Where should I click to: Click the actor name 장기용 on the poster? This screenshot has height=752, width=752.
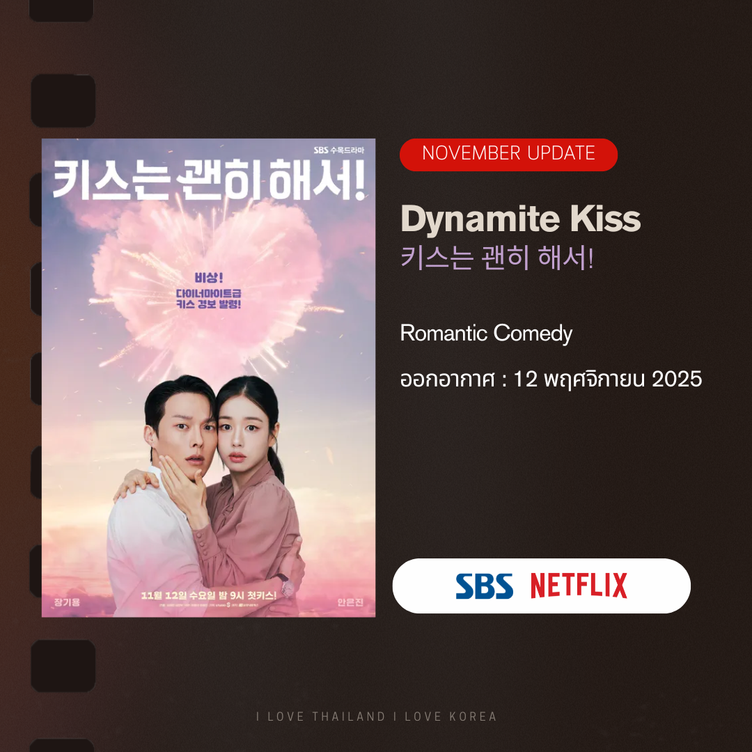tap(67, 602)
